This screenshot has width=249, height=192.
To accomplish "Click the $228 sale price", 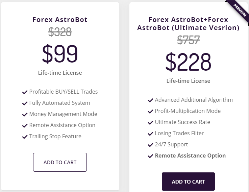I will (x=188, y=62).
